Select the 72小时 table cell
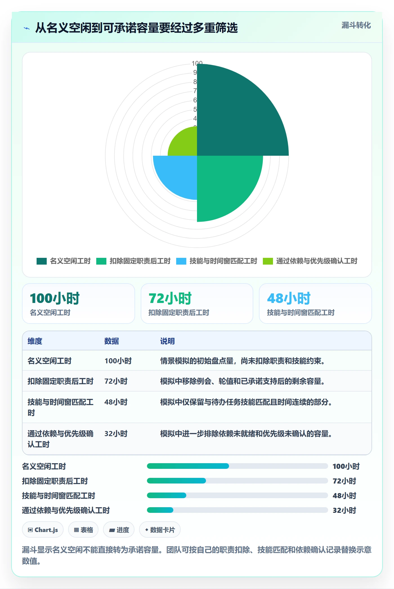Viewport: 394px width, 589px height. 116,381
